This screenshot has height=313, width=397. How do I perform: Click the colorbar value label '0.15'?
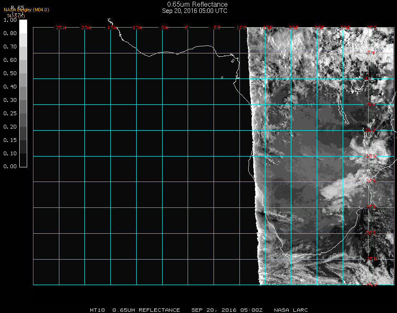[10, 140]
